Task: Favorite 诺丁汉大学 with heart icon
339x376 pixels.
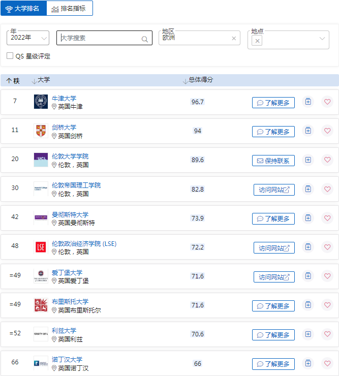Action: (x=327, y=363)
